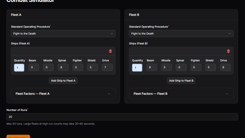Click the Ships (Fleet A) label
Image resolution: width=245 pixels, height=138 pixels.
[20, 43]
